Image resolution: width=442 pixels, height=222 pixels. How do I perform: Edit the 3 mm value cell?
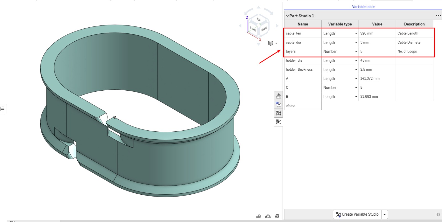point(377,43)
